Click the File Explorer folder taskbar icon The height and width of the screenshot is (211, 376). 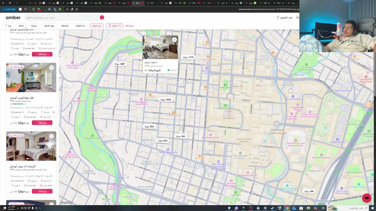click(x=308, y=208)
